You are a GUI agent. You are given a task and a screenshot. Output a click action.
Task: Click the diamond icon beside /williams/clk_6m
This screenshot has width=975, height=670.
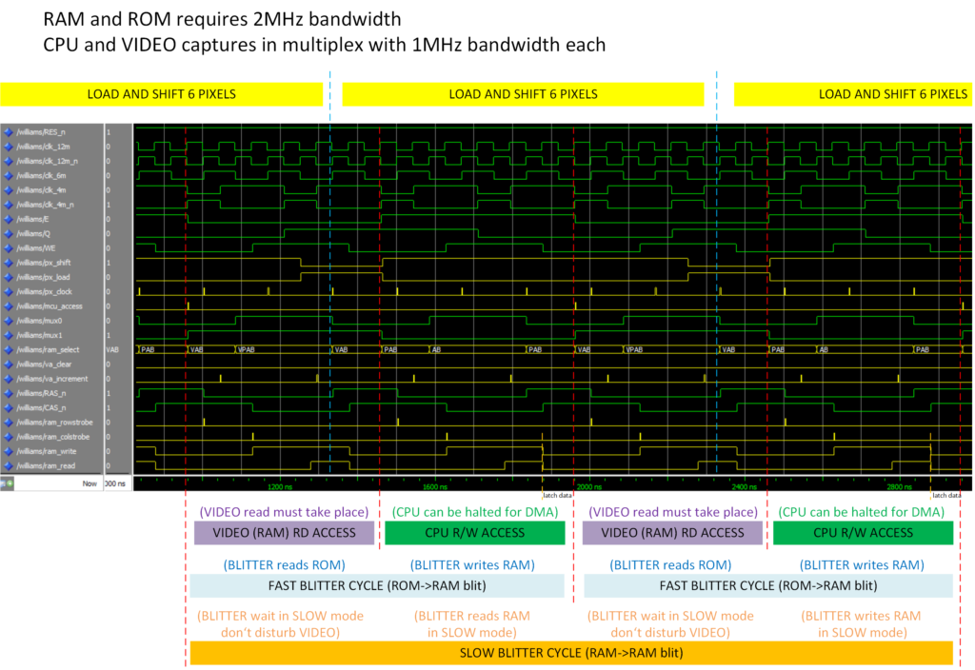click(x=8, y=176)
